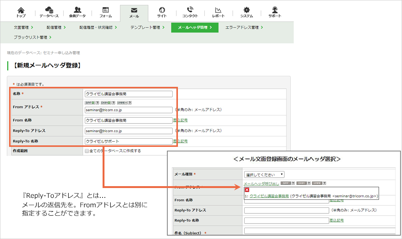This screenshot has width=402, height=239.
Task: Click the From アドレス input field
Action: pos(128,110)
